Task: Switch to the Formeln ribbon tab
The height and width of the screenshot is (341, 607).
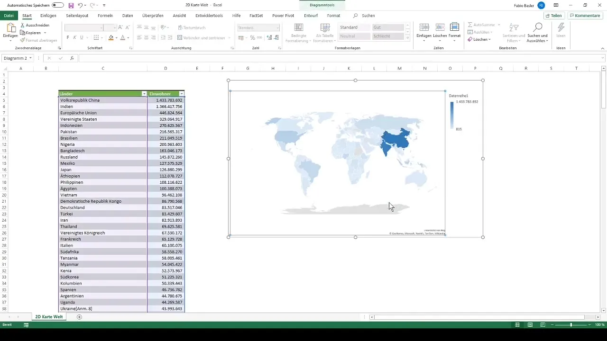Action: [105, 16]
